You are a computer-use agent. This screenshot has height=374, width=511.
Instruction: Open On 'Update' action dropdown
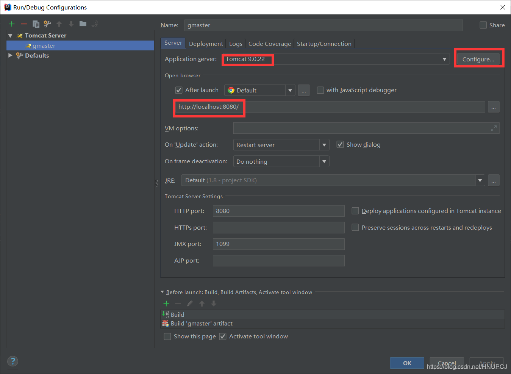281,145
